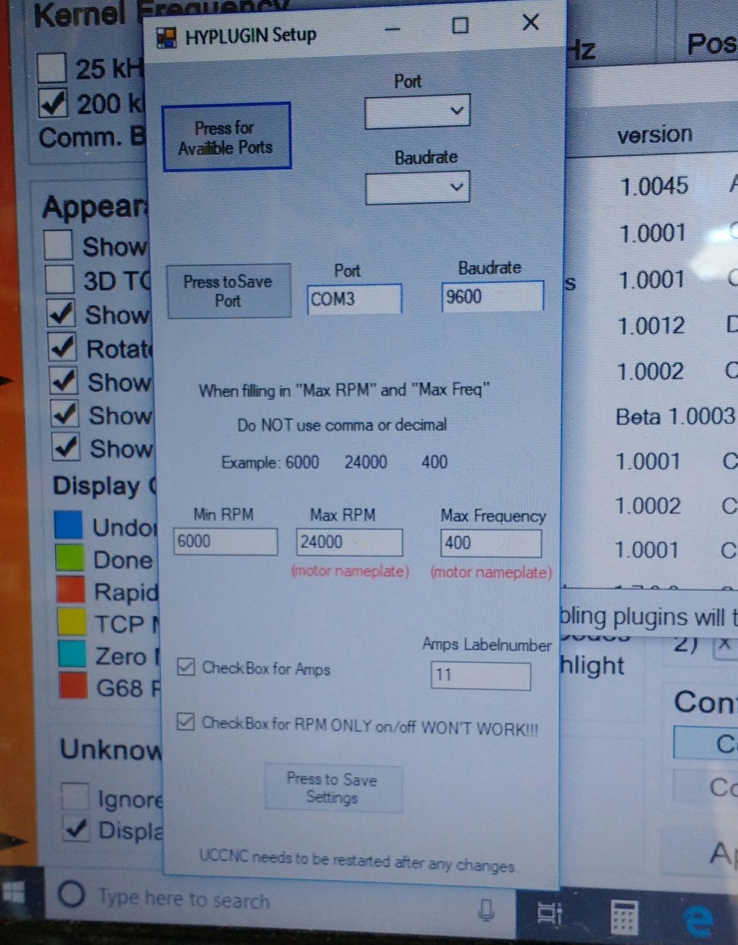Click the taskbar microphone icon
The width and height of the screenshot is (738, 945).
[486, 910]
